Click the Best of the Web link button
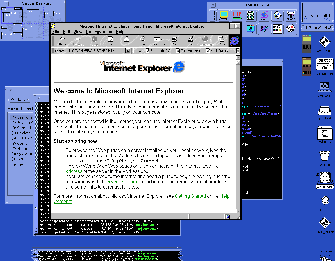 (x=159, y=51)
